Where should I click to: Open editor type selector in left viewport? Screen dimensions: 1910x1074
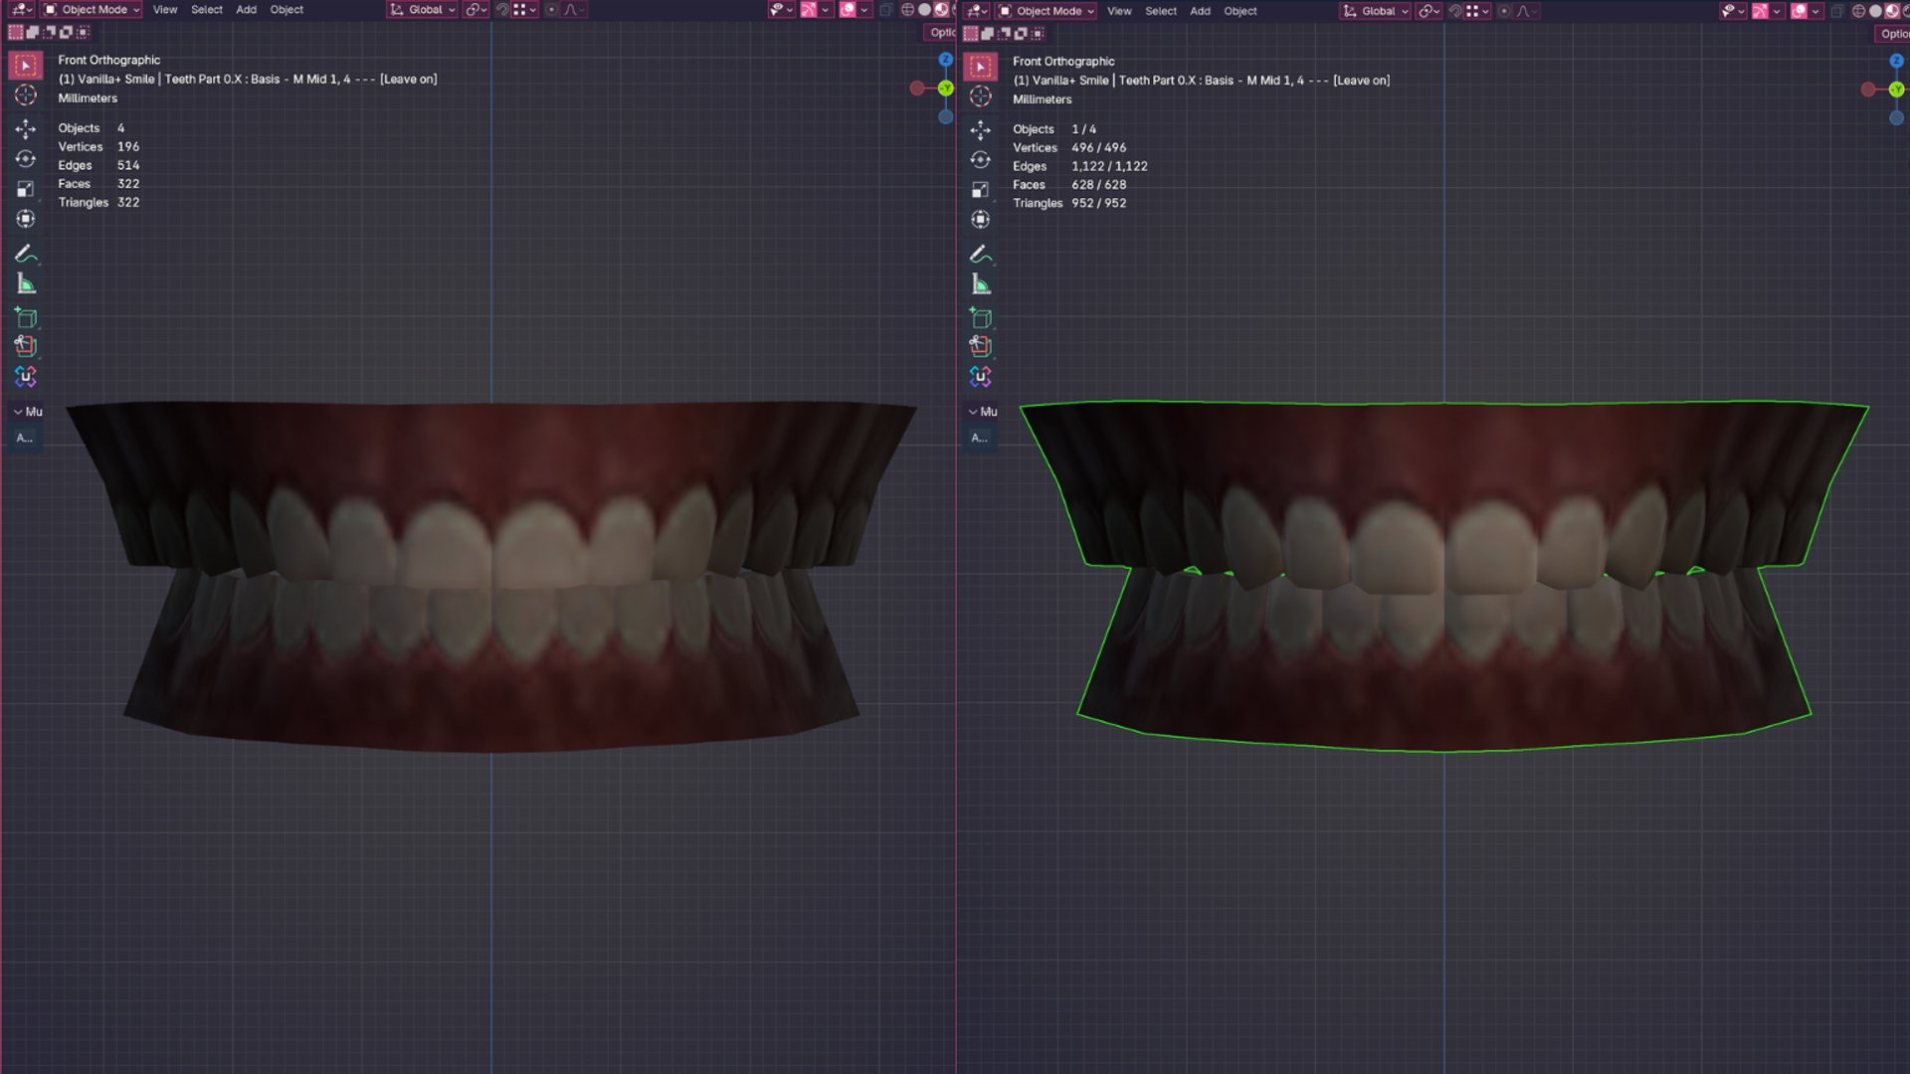[x=22, y=10]
